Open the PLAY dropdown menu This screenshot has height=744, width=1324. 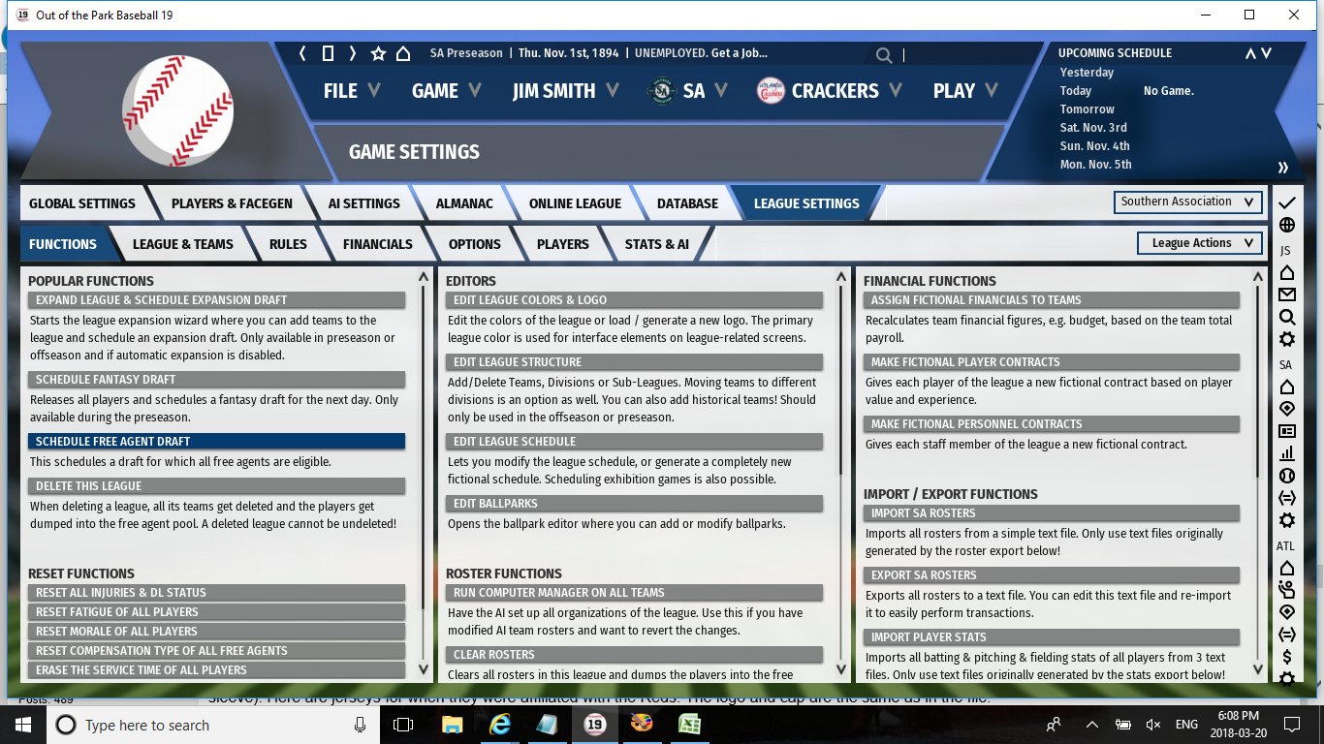coord(965,90)
